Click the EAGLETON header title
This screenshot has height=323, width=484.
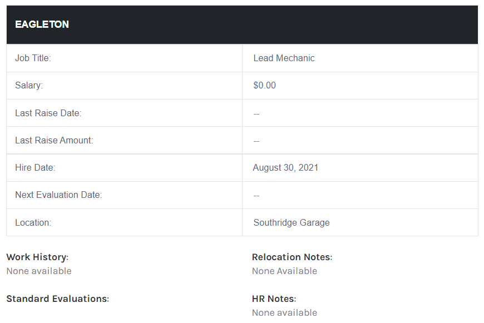point(42,24)
